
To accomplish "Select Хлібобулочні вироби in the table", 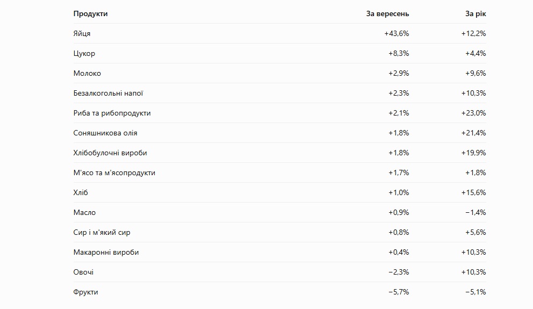I will tap(110, 153).
